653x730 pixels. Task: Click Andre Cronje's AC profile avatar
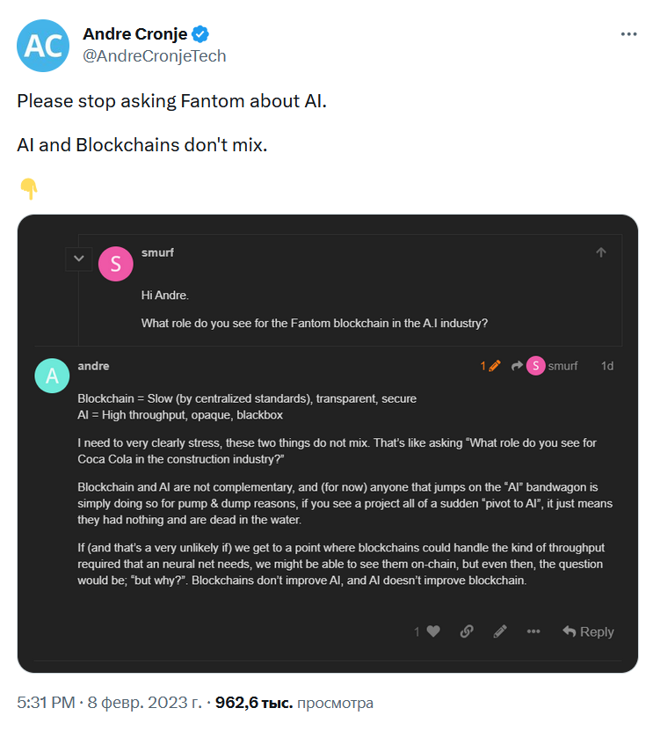tap(43, 46)
